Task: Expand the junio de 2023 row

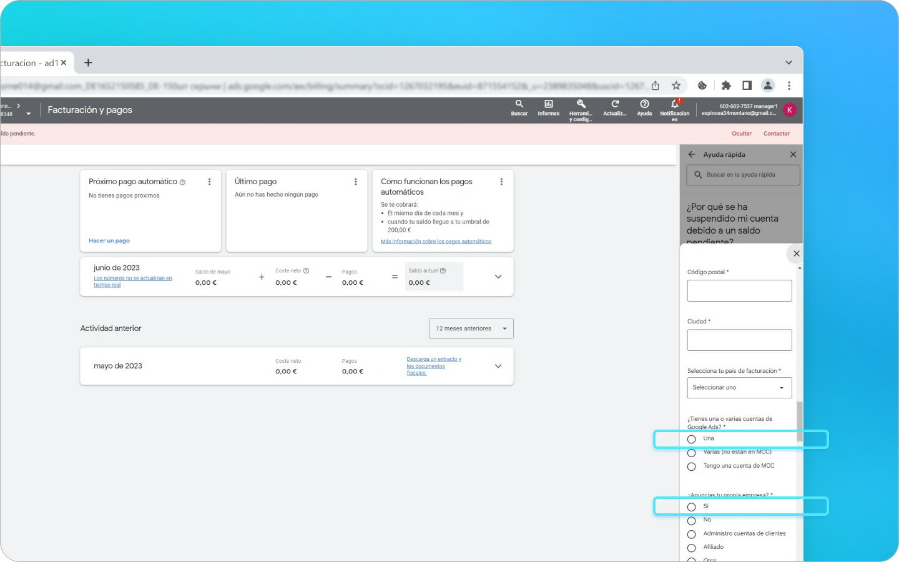Action: click(498, 277)
